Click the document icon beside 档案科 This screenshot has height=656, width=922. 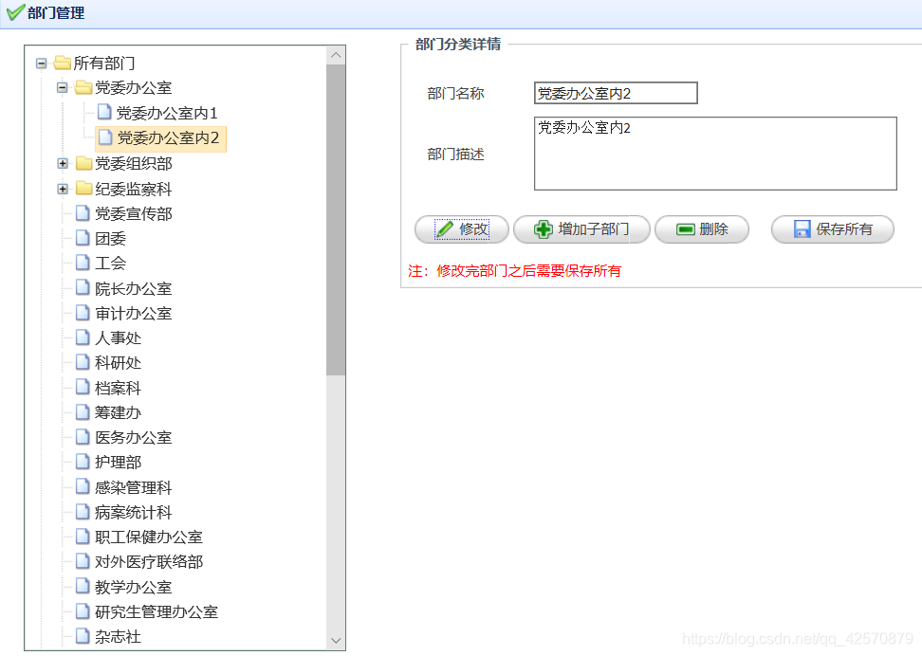click(83, 387)
